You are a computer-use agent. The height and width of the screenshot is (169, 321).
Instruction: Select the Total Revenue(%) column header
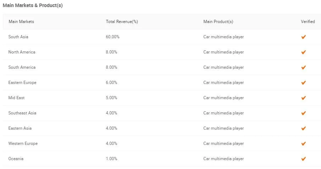122,22
